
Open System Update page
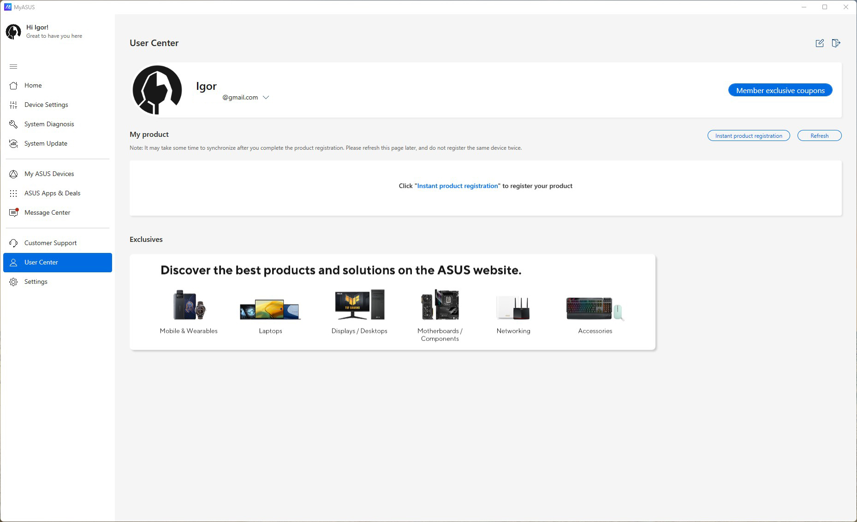click(x=58, y=143)
